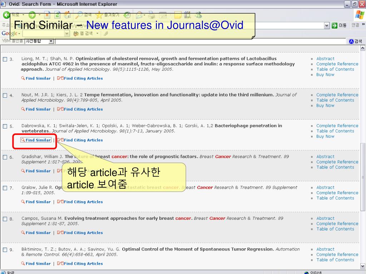Click magnifier icon on article 8 Find Similar

(23, 233)
